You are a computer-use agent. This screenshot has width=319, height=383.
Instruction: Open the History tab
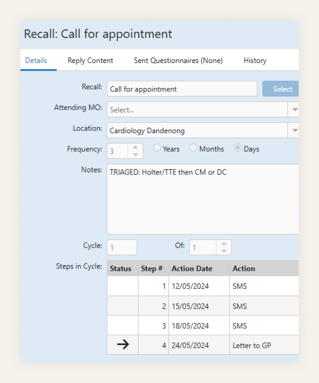(255, 60)
